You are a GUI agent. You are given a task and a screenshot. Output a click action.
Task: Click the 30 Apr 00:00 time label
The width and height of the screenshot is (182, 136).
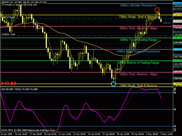pyautogui.click(x=137, y=134)
